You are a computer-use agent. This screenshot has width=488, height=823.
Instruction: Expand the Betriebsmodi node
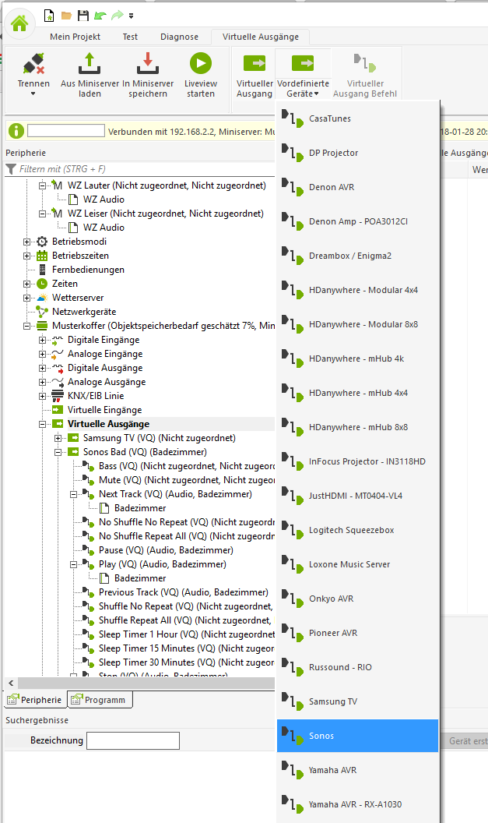click(26, 242)
